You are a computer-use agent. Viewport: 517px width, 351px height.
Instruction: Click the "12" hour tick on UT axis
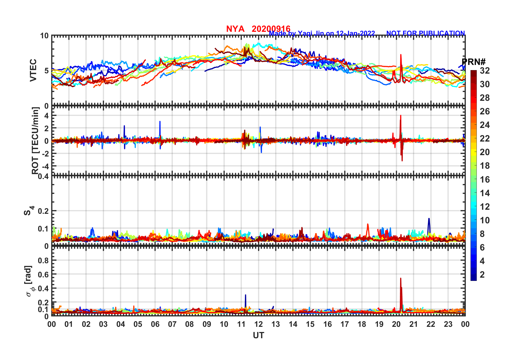point(258,324)
